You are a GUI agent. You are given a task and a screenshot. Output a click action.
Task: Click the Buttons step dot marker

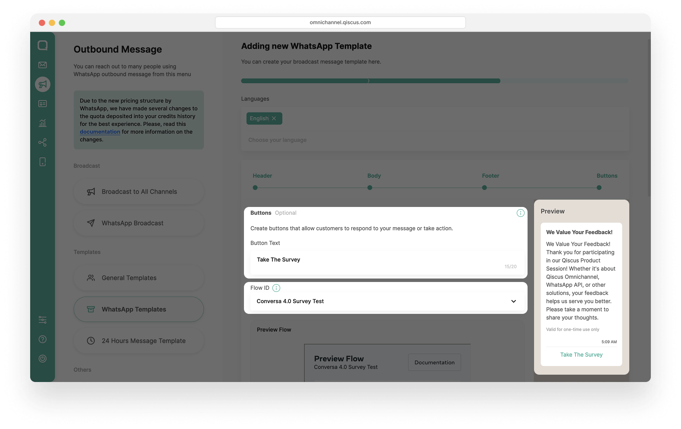(x=599, y=188)
